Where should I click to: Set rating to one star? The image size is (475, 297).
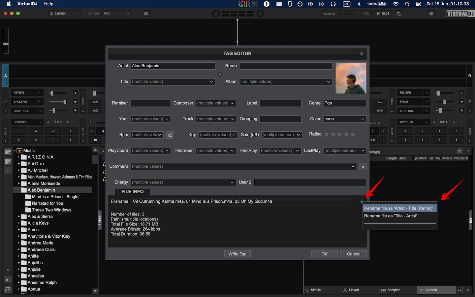pyautogui.click(x=327, y=134)
